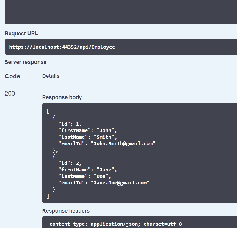Click the "id": 1 line in JSON

pos(70,124)
